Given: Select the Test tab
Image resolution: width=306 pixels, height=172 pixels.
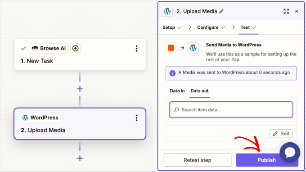Looking at the screenshot, I should tap(248, 27).
